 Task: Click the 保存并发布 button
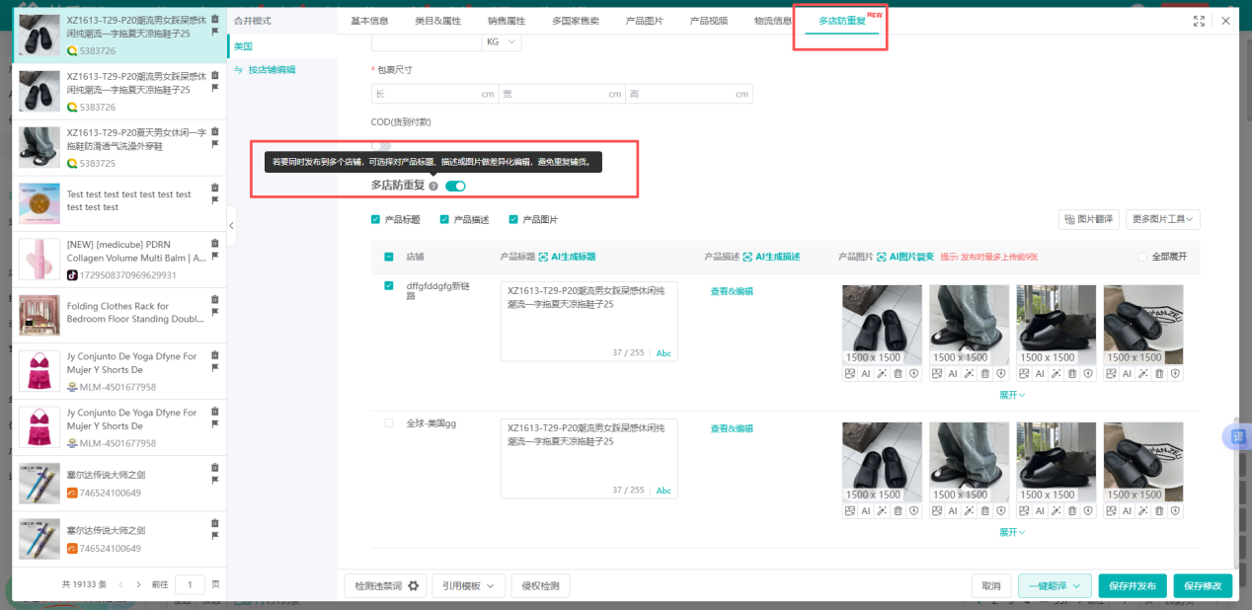(1134, 585)
